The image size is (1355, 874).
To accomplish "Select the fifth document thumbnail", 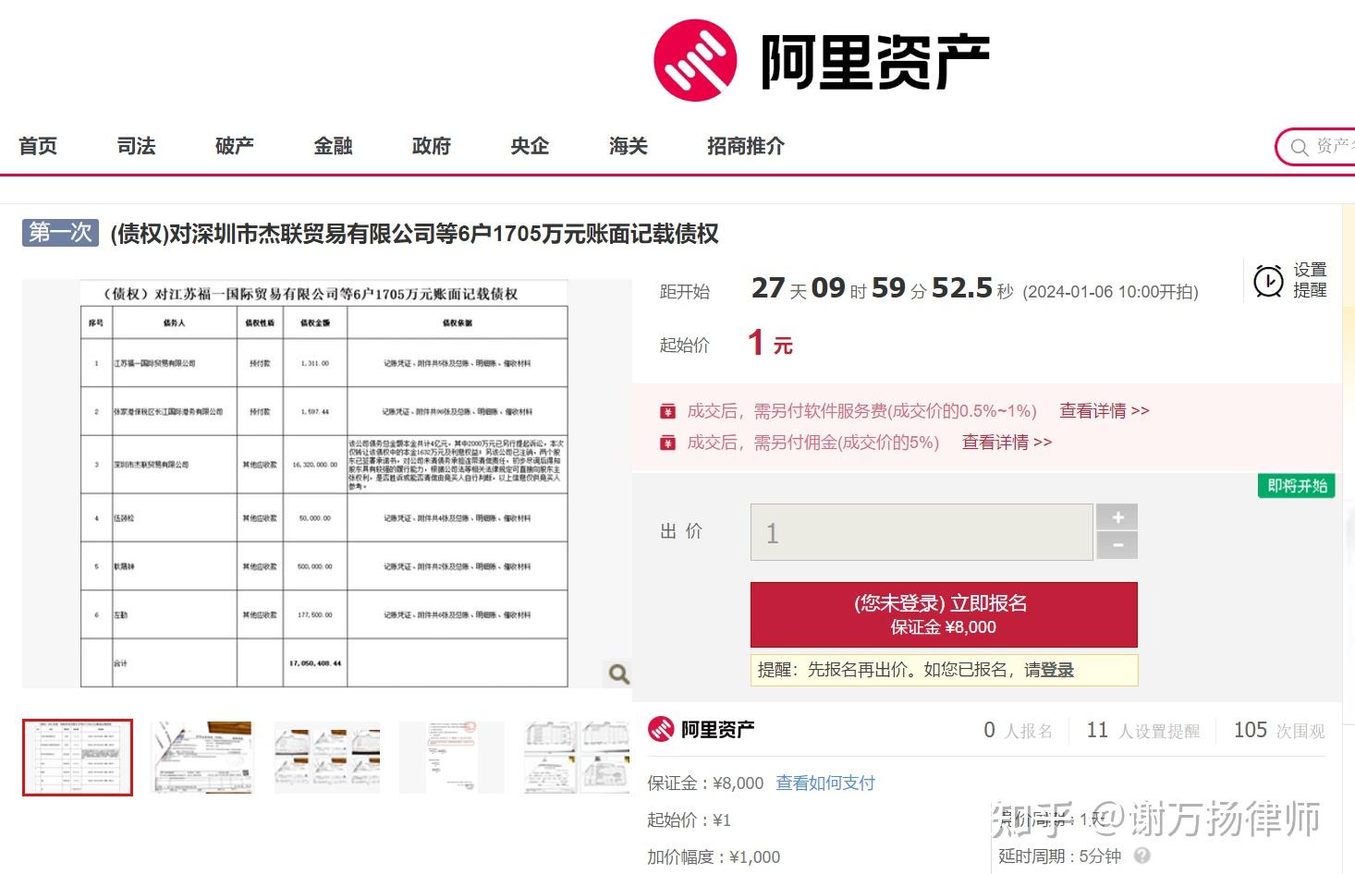I will (x=577, y=758).
